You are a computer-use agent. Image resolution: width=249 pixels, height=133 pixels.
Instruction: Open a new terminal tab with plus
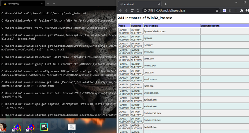(x=48, y=4)
